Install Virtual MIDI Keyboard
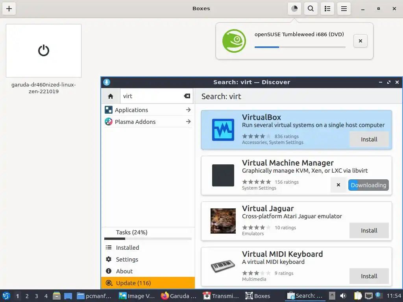Viewport: 403px width, 302px height. click(369, 276)
